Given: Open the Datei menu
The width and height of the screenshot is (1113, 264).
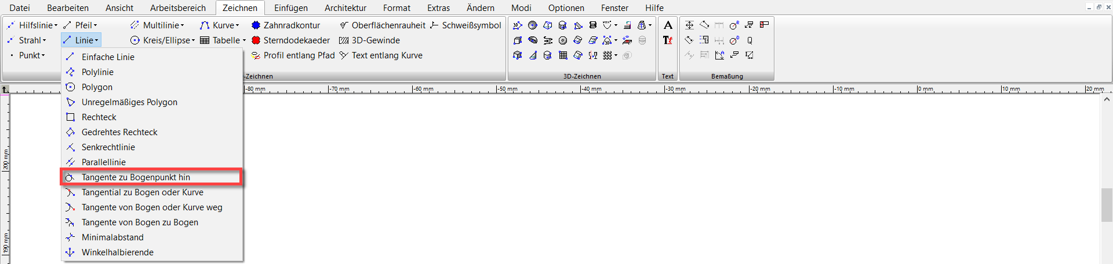Looking at the screenshot, I should click(20, 8).
